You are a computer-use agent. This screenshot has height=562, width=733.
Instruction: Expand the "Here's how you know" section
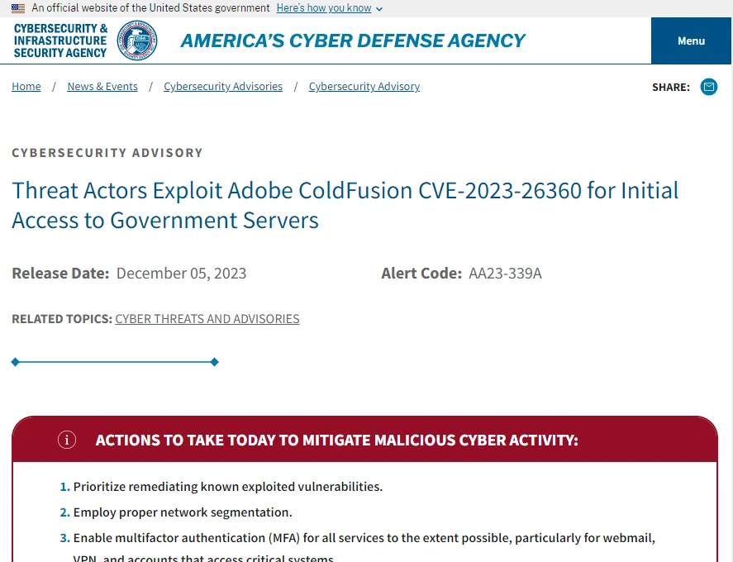click(323, 8)
